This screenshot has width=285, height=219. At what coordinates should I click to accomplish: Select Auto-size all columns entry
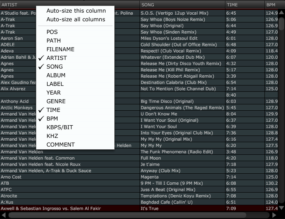(76, 19)
